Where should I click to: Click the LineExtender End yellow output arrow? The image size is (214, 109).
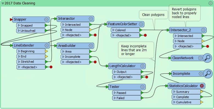tap(47, 56)
